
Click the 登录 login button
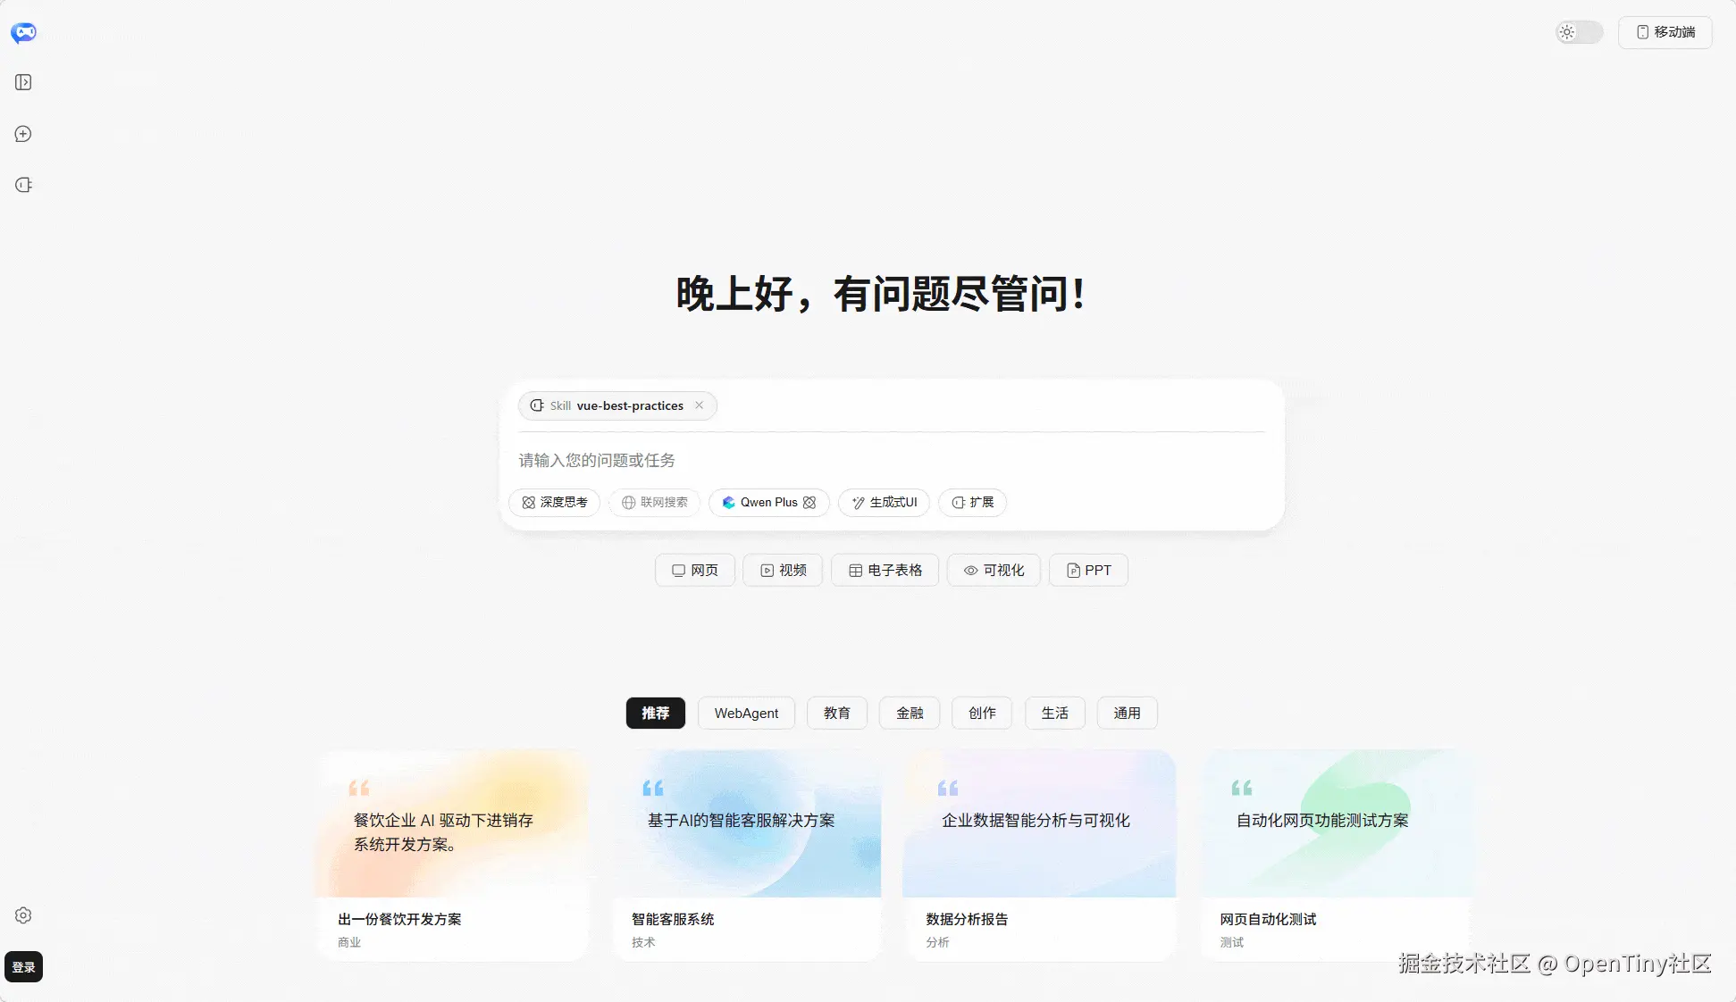[23, 966]
